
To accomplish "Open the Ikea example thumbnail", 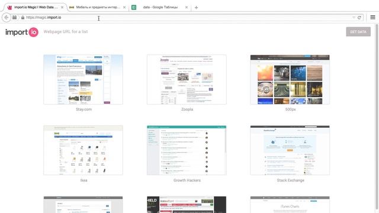I will click(x=83, y=150).
